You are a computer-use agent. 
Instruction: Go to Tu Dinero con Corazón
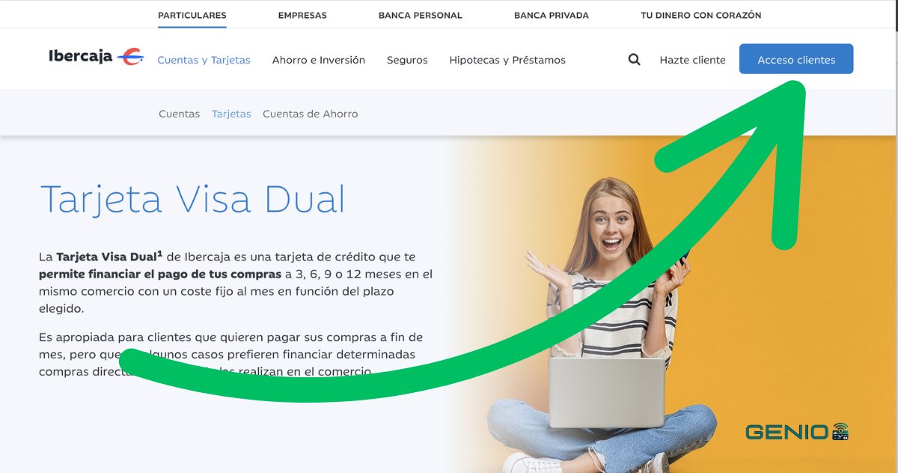[701, 15]
